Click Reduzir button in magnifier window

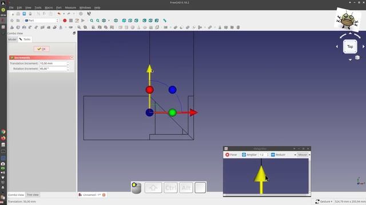278,154
